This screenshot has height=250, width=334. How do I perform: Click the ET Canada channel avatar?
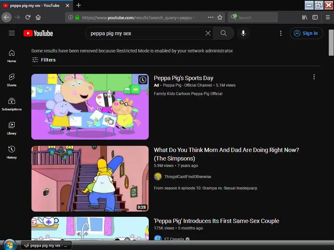(158, 238)
